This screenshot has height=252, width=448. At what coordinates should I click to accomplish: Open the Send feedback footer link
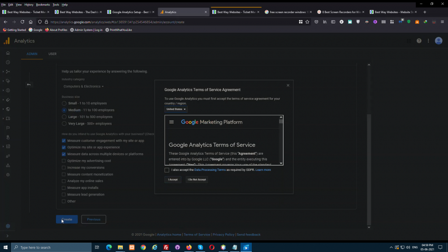coord(249,235)
